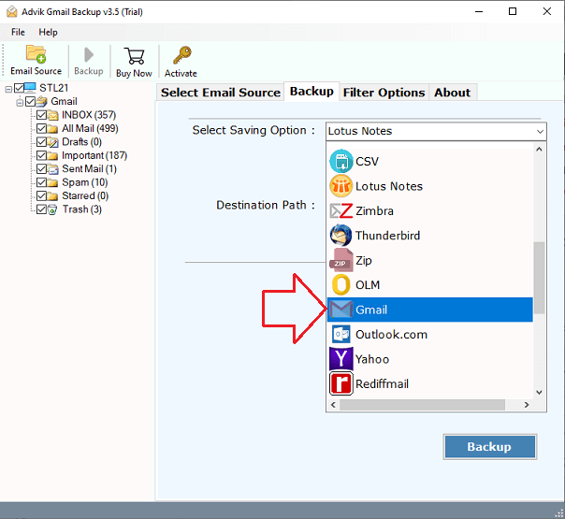The width and height of the screenshot is (565, 519).
Task: Toggle the Trash (3) checkbox
Action: [41, 209]
